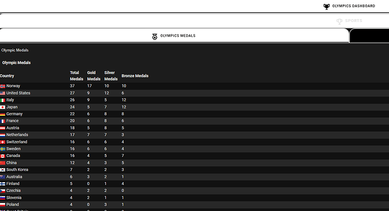Image resolution: width=389 pixels, height=211 pixels.
Task: Sort by Bronze Medals column header
Action: pyautogui.click(x=135, y=76)
